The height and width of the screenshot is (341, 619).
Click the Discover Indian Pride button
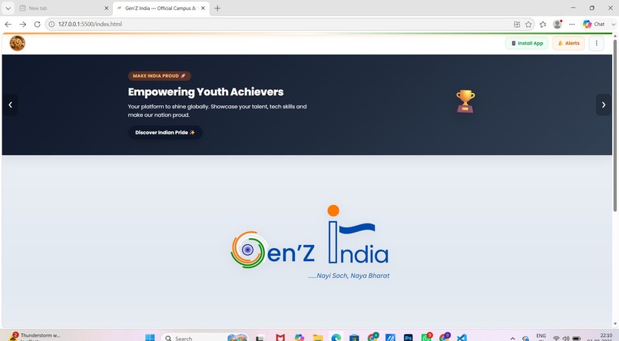pos(165,133)
